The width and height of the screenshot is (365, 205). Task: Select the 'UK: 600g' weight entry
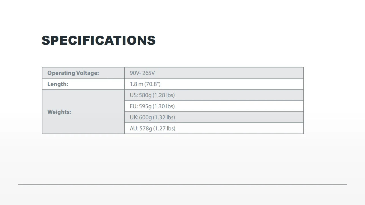pyautogui.click(x=141, y=117)
